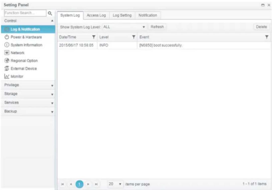This screenshot has height=190, width=272.
Task: Switch to the Access Log tab
Action: coord(96,15)
